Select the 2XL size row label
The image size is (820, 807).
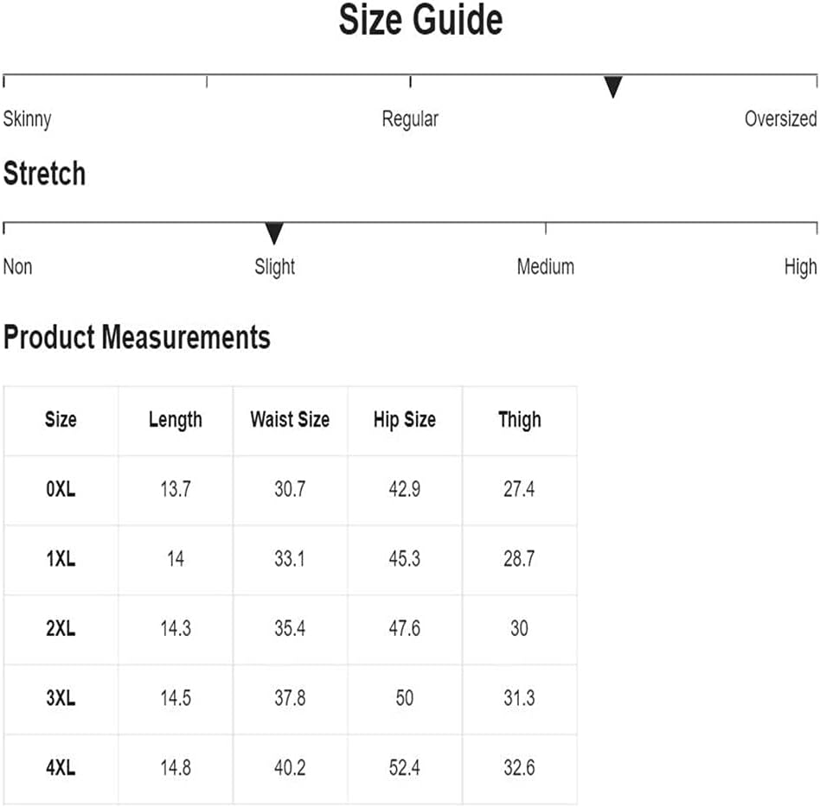click(61, 628)
